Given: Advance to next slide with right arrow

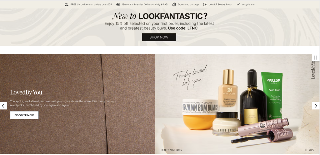Looking at the screenshot, I should 316,106.
